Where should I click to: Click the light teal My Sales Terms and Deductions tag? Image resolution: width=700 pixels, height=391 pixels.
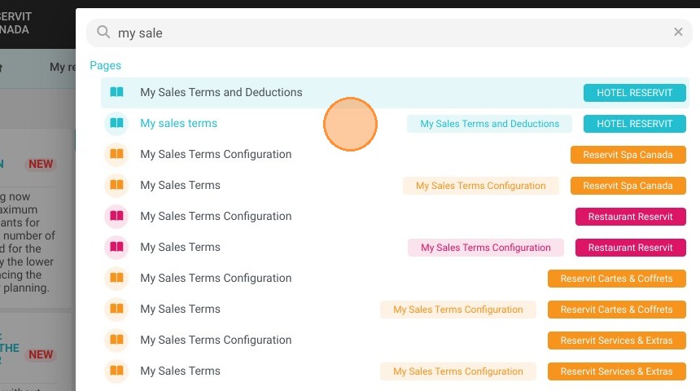489,124
